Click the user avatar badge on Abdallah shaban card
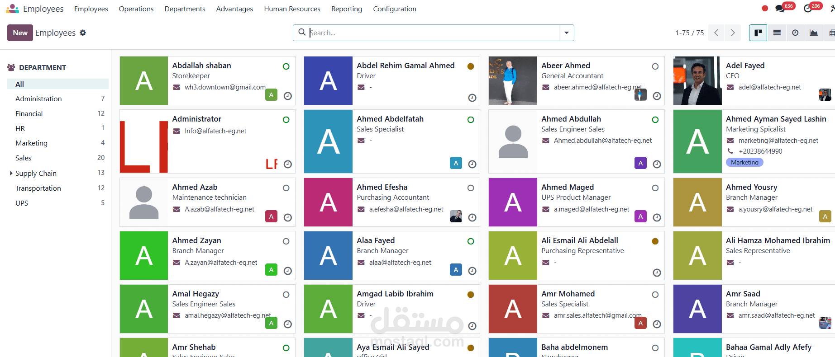 pyautogui.click(x=271, y=95)
